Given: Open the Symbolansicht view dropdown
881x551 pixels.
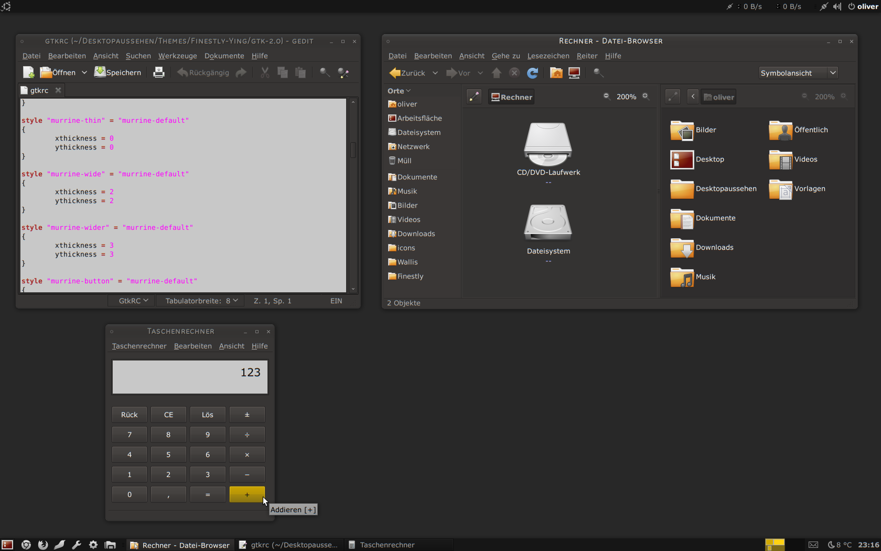Looking at the screenshot, I should [x=798, y=73].
